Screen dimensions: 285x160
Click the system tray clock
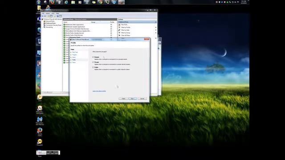coord(244,2)
